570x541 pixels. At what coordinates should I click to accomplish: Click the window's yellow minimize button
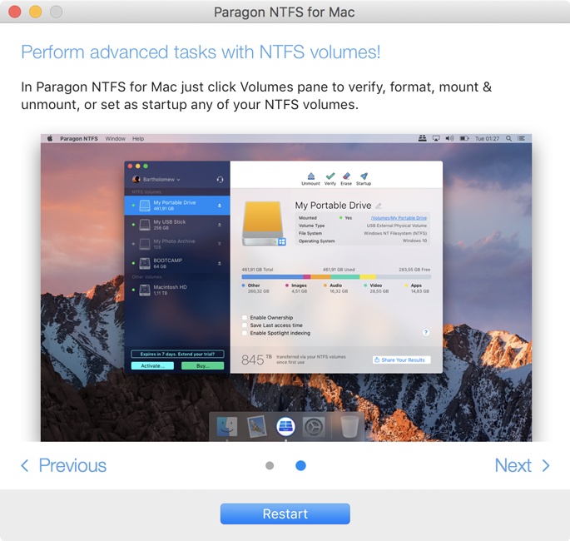click(x=35, y=12)
